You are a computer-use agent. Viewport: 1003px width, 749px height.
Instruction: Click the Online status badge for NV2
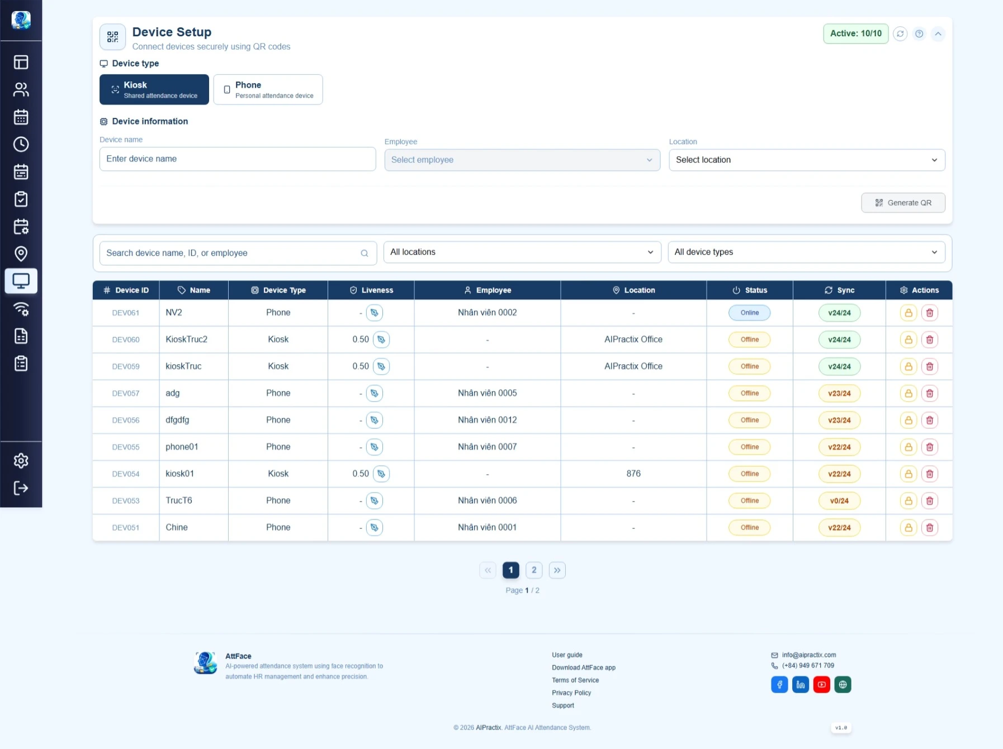pyautogui.click(x=749, y=313)
